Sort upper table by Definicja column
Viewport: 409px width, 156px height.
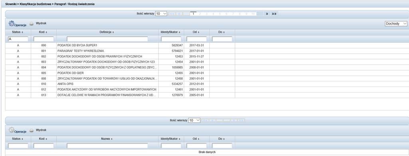107,32
